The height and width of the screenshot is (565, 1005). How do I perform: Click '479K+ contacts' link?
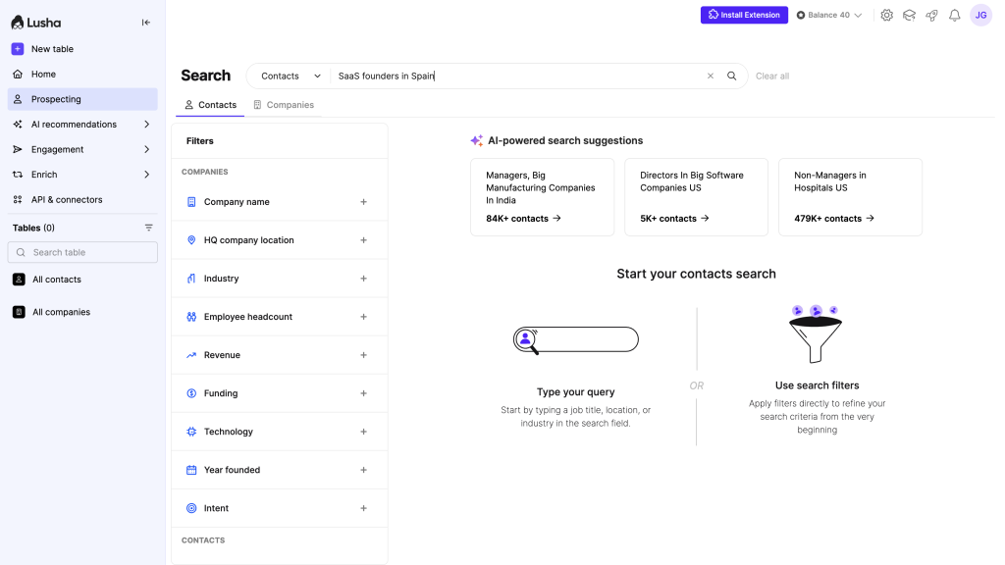[x=834, y=219]
